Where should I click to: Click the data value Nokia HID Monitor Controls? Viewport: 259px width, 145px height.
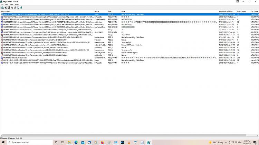(x=132, y=45)
